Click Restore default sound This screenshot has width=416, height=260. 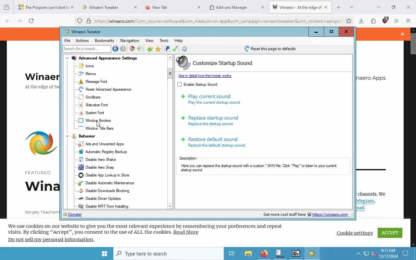[213, 139]
